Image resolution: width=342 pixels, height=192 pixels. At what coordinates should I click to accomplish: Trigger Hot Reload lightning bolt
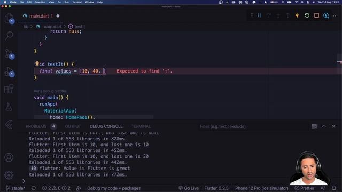coord(297,15)
